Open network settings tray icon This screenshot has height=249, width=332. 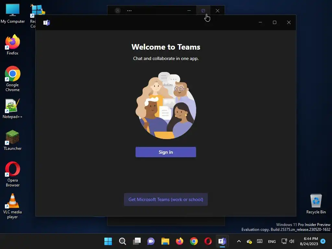point(284,241)
